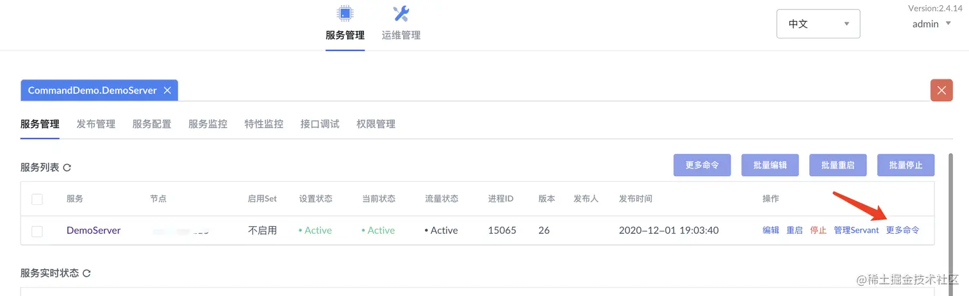
Task: Click 编辑 link in DemoServer row
Action: coord(771,231)
